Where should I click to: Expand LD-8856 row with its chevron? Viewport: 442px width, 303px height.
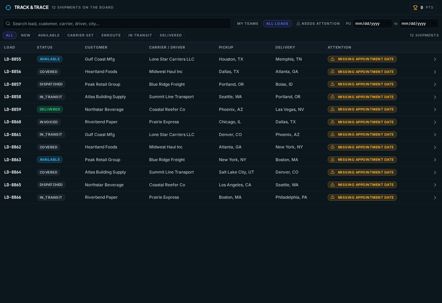(x=435, y=72)
